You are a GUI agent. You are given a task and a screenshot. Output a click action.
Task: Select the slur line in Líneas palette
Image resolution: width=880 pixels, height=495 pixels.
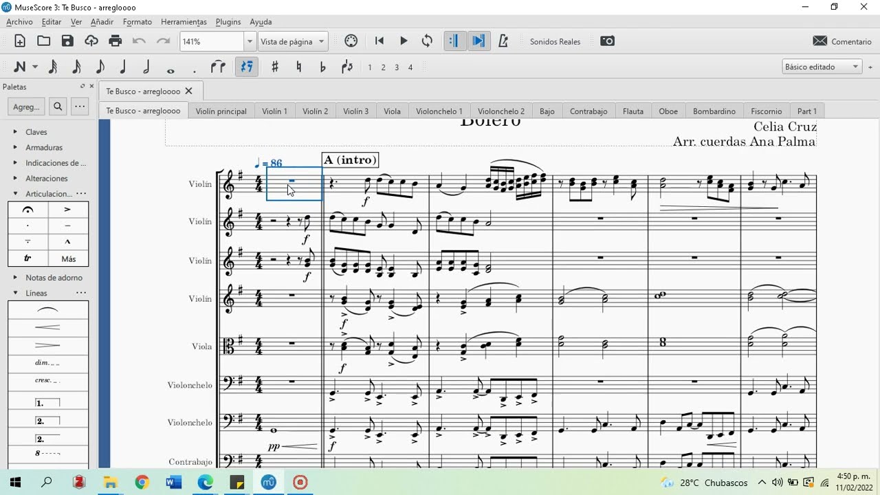[x=48, y=310]
